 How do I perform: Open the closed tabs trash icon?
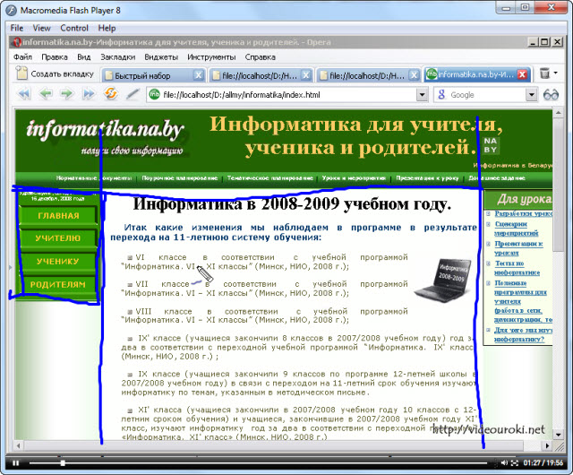(544, 73)
